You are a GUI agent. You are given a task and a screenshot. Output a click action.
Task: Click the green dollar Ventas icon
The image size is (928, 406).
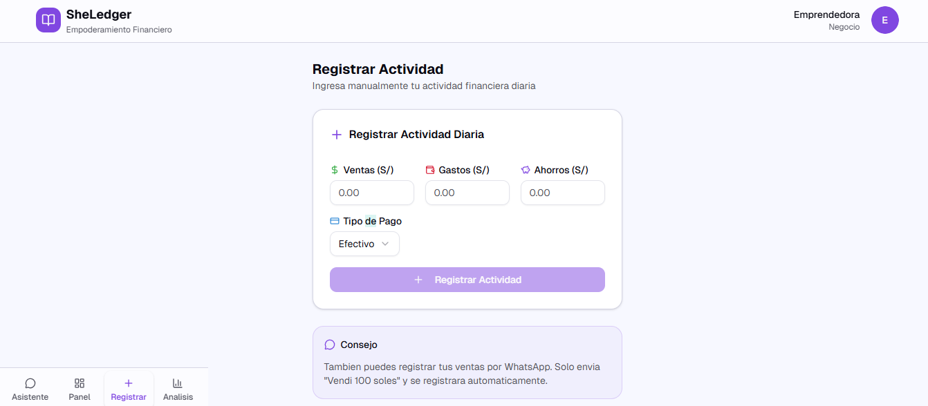335,170
